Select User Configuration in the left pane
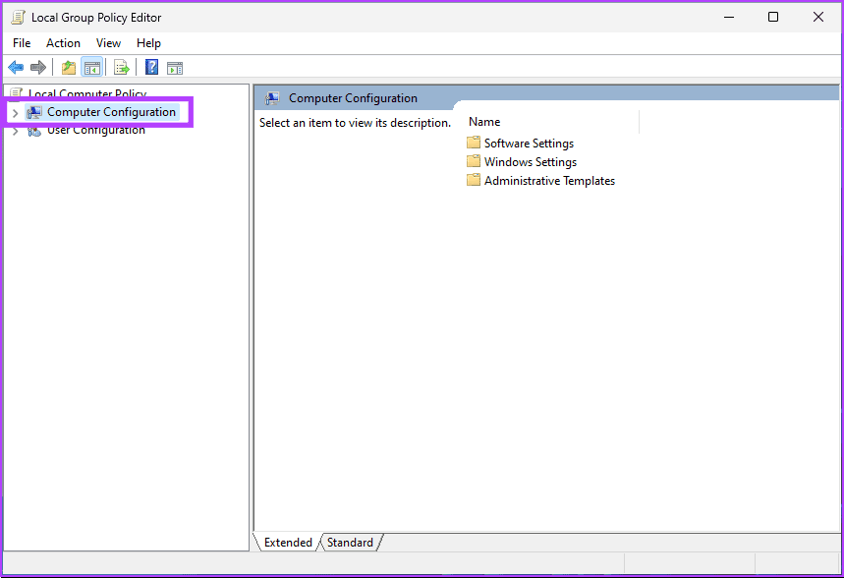Image resolution: width=844 pixels, height=578 pixels. [x=89, y=129]
